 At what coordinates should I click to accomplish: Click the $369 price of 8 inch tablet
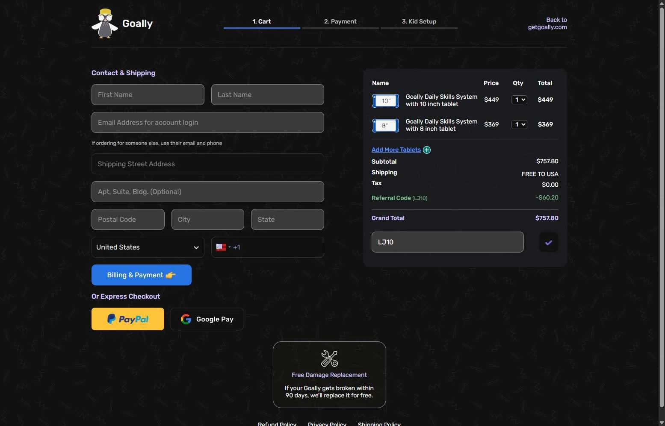pyautogui.click(x=491, y=124)
